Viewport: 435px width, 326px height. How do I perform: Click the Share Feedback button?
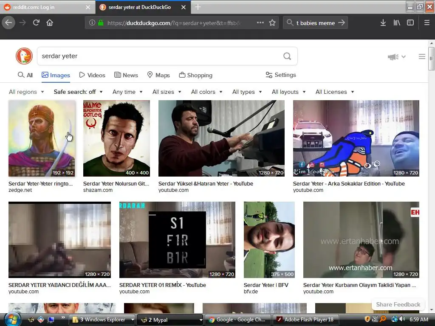point(398,304)
